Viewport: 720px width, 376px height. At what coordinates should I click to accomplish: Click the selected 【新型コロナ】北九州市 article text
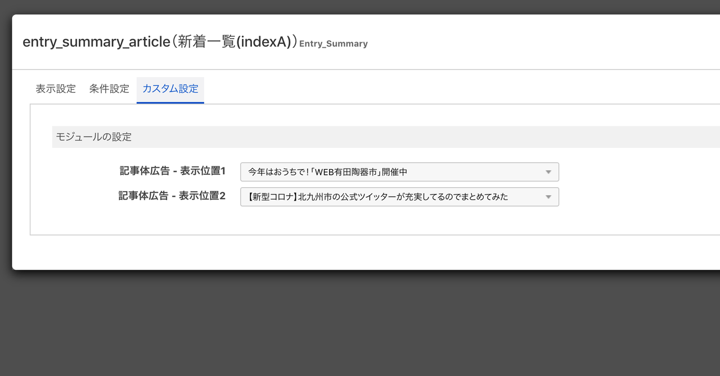(377, 197)
